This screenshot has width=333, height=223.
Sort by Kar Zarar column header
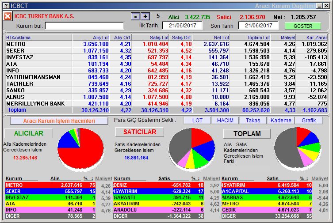312,38
